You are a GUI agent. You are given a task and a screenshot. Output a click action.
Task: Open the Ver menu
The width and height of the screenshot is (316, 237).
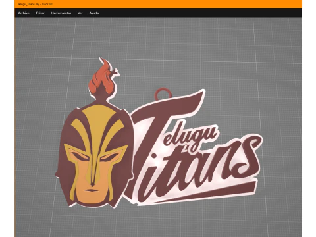pyautogui.click(x=80, y=13)
